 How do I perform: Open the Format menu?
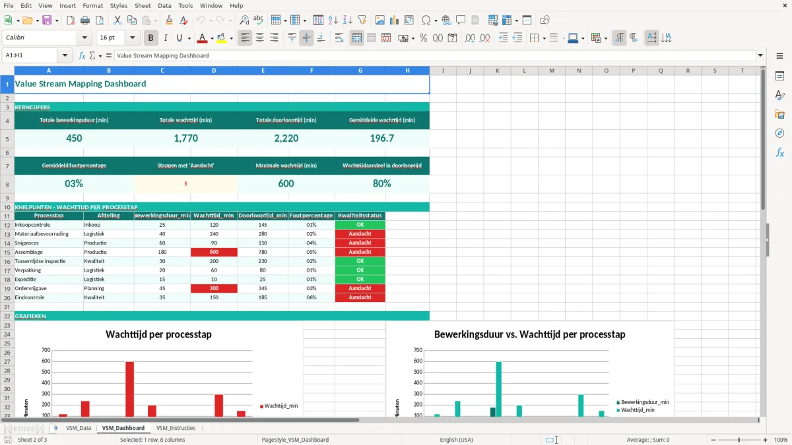pos(93,5)
